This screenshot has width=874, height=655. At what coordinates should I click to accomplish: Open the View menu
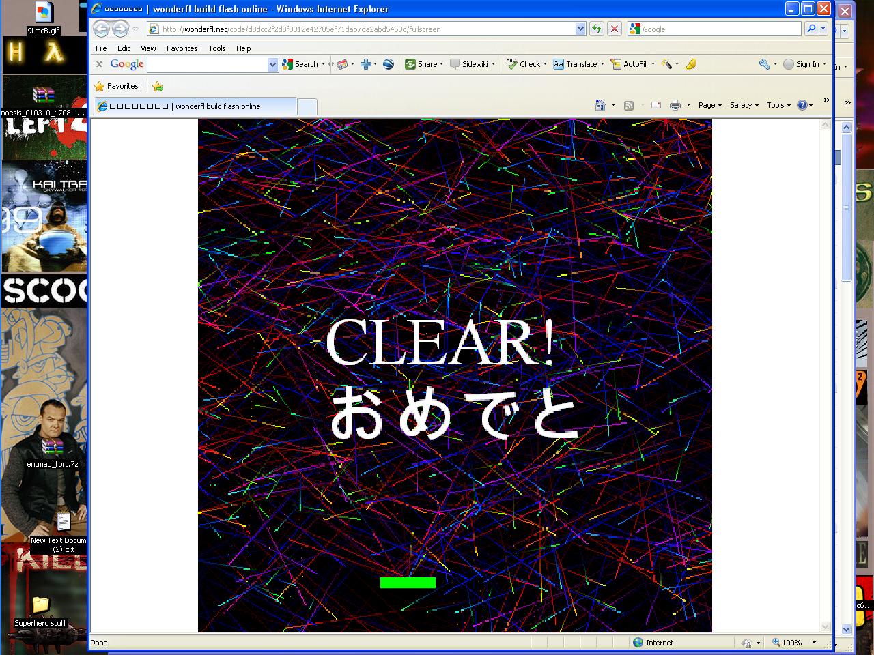click(148, 48)
